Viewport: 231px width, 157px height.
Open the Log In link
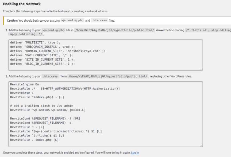pyautogui.click(x=135, y=152)
